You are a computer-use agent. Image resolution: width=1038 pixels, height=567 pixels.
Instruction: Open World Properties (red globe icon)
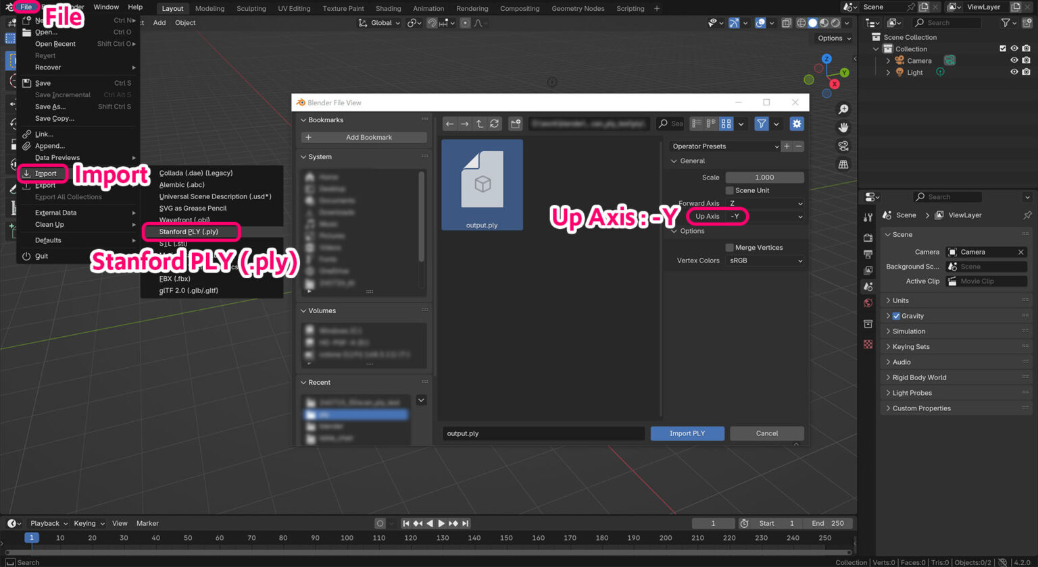[868, 302]
